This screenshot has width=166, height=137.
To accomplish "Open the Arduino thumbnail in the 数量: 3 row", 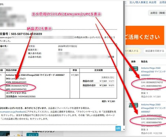I will [x=134, y=105].
